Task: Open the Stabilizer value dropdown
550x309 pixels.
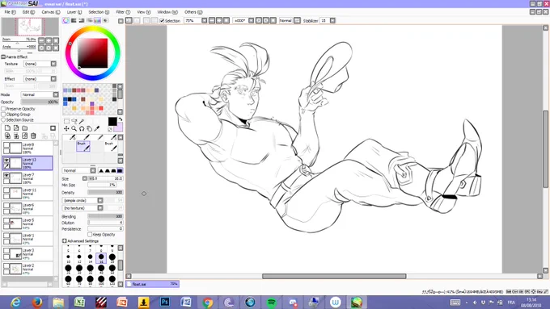Action: 332,21
